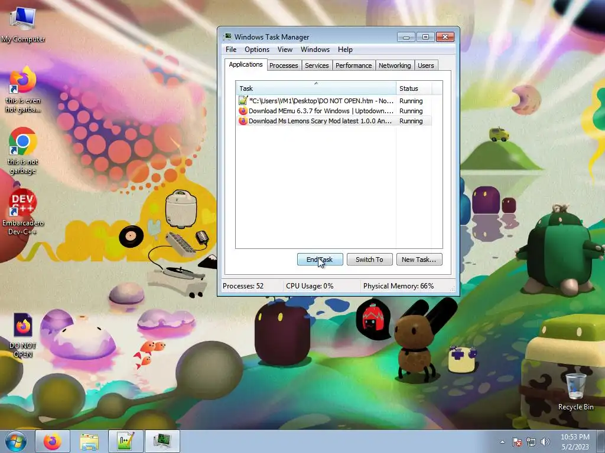This screenshot has width=605, height=453.
Task: Open the clock showing 10:53 PM
Action: pyautogui.click(x=575, y=442)
